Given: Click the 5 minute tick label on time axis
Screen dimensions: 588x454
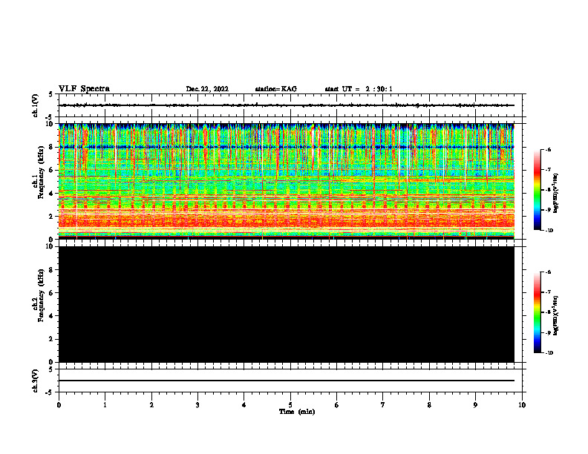Looking at the screenshot, I should [290, 405].
